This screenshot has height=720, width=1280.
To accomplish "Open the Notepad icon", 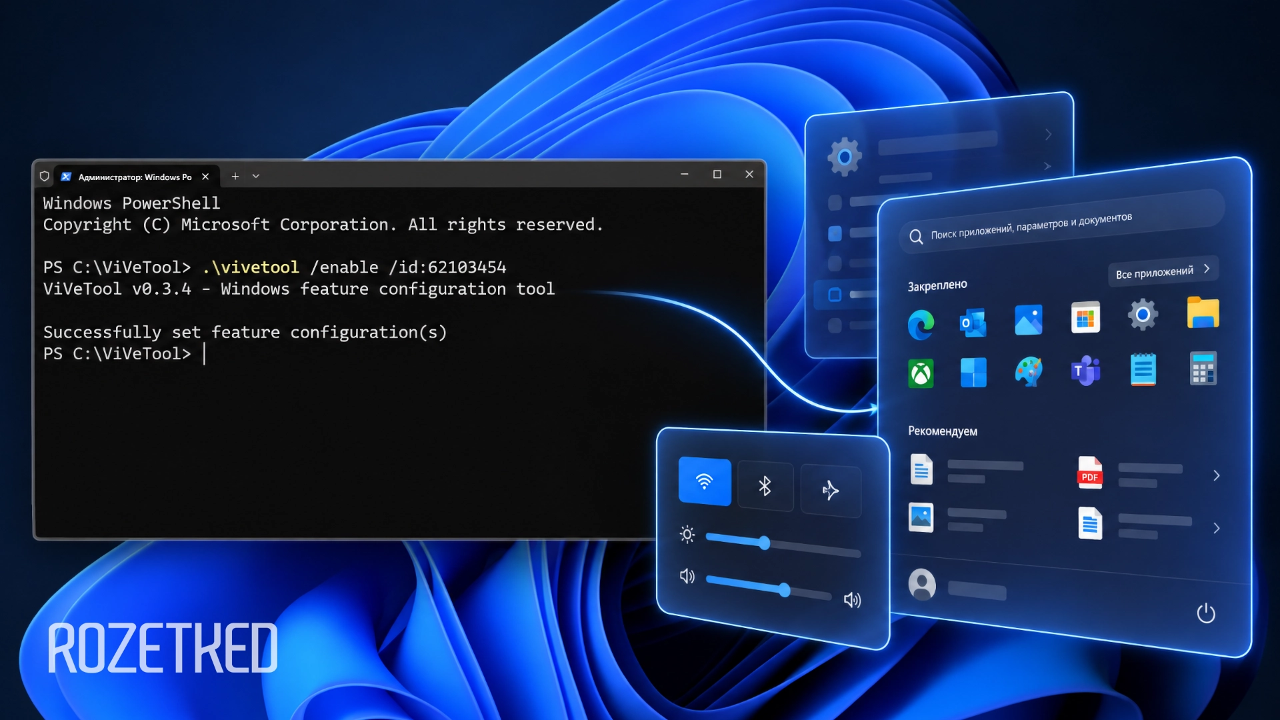I will tap(1143, 369).
